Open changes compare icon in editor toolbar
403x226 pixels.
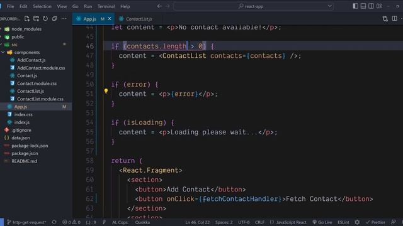(x=385, y=18)
